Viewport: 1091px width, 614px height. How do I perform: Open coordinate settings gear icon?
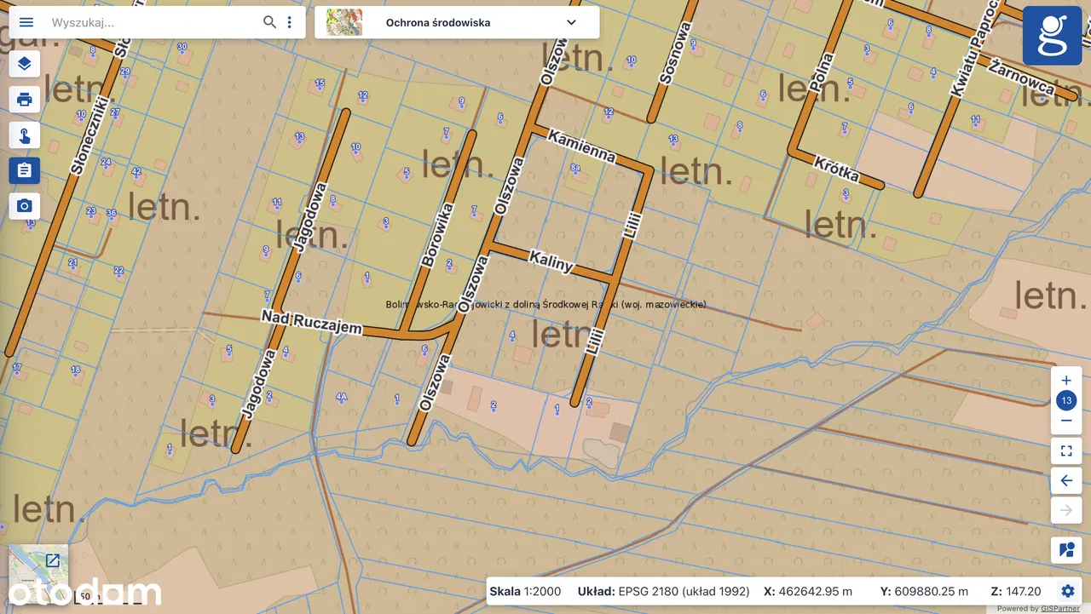click(1067, 591)
